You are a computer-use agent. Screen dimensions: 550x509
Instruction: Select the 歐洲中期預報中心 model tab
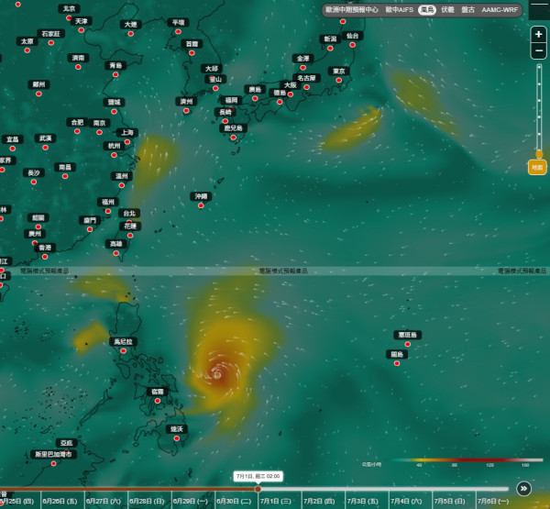click(352, 10)
